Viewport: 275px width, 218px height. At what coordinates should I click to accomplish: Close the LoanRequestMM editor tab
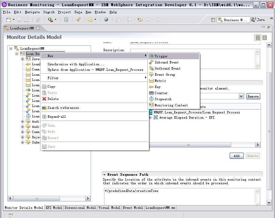click(x=38, y=28)
